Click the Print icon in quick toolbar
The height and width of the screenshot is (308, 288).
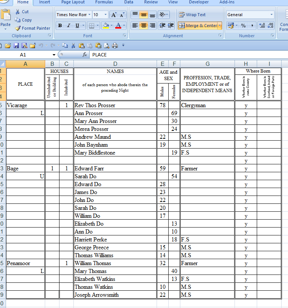115,46
